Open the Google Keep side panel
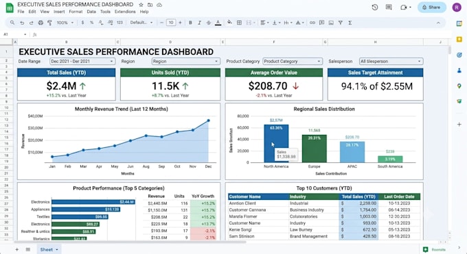 [x=459, y=39]
